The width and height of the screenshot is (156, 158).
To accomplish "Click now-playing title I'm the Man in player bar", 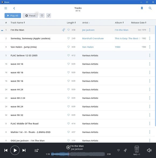I will (x=77, y=146).
